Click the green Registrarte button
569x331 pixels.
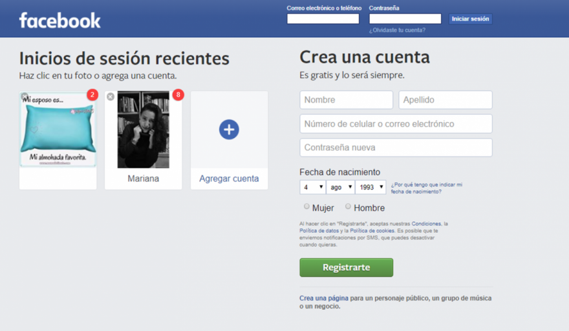(x=346, y=267)
